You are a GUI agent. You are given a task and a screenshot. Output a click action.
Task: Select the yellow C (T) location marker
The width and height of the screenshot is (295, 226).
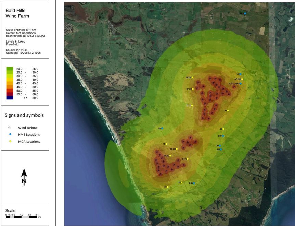point(192,105)
